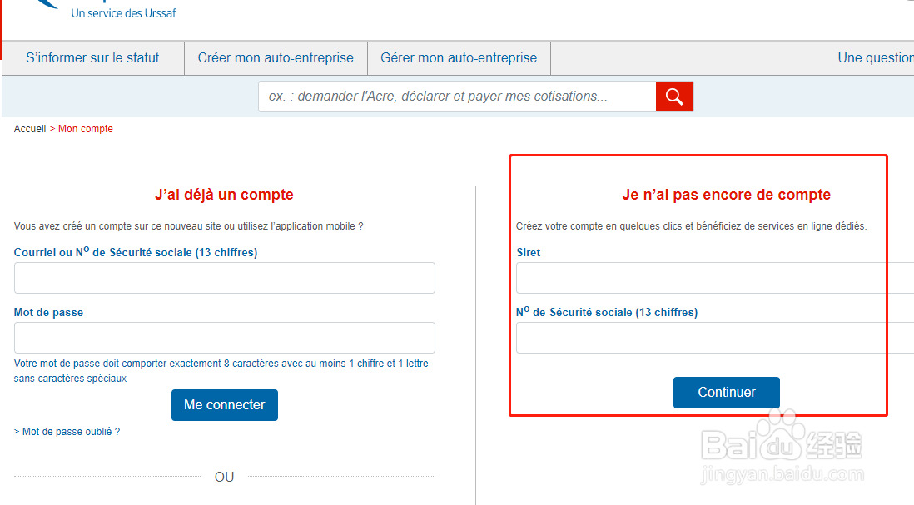
Task: Click the Vous avez créé un compte text
Action: [x=189, y=226]
